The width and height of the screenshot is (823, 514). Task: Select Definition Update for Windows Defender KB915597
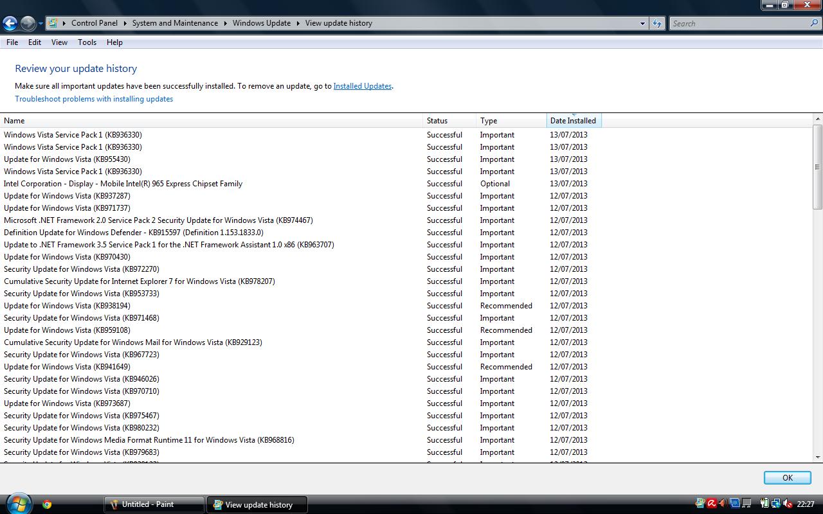300,233
